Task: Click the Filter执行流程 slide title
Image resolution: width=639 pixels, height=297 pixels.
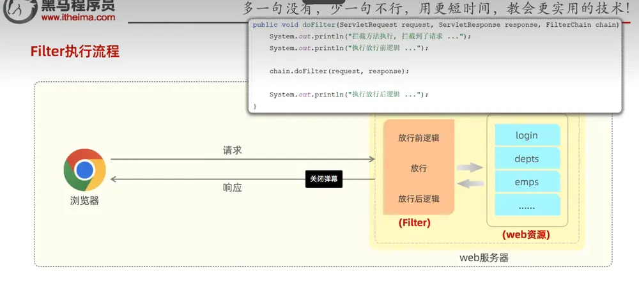Action: (75, 52)
